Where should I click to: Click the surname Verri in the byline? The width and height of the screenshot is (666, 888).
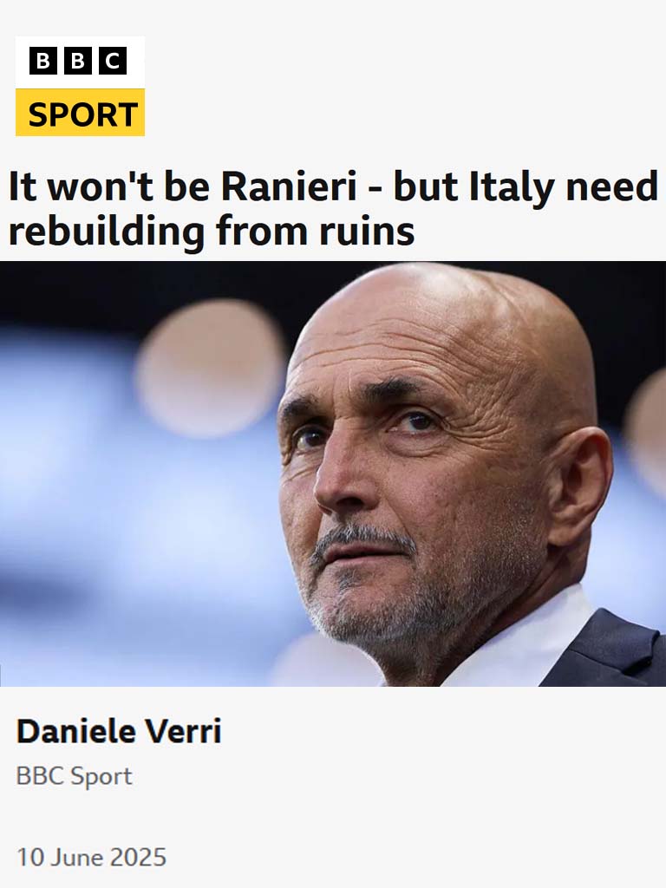[184, 731]
